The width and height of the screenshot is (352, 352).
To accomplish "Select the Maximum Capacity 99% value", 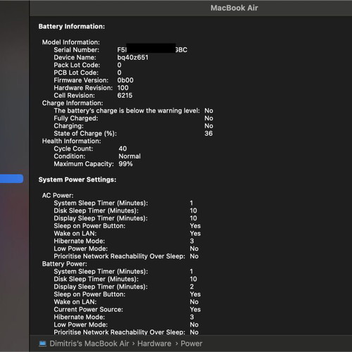I will (x=125, y=164).
